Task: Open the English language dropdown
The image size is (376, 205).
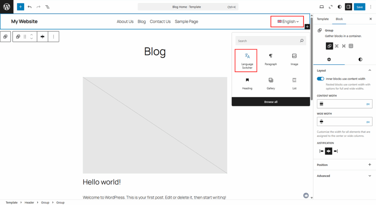Action: click(288, 22)
